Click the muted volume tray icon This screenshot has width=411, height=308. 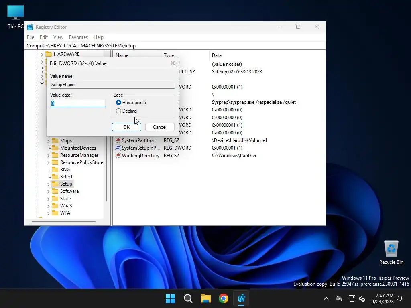[x=362, y=298]
